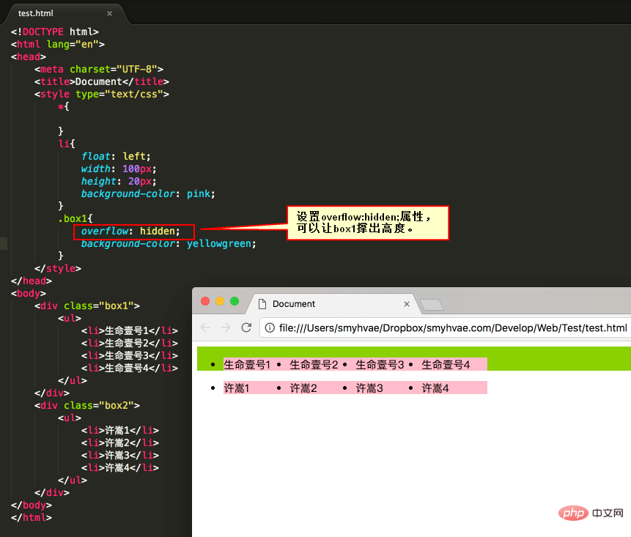Image resolution: width=631 pixels, height=537 pixels.
Task: Click the yellow minimize window button
Action: [220, 301]
